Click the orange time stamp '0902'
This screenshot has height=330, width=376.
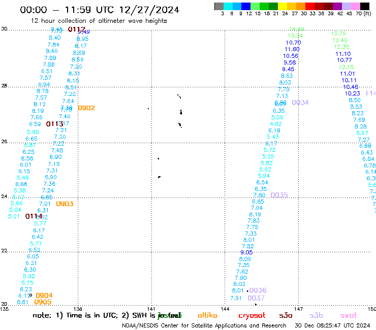tap(86, 108)
